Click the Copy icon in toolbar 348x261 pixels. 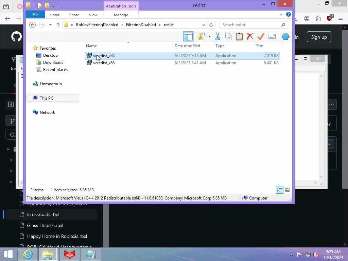coord(228,36)
